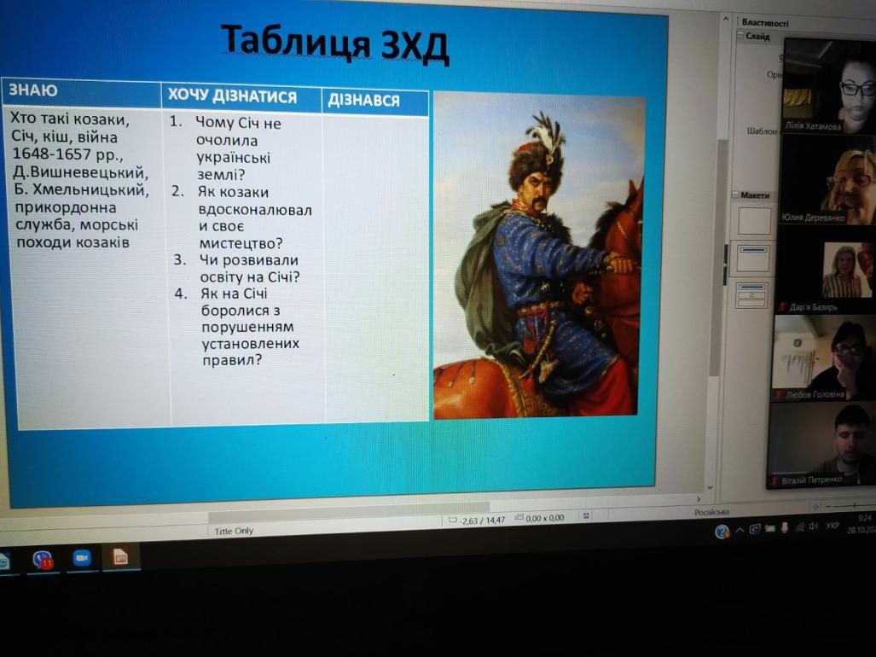876x657 pixels.
Task: Click Любов Головіна's Zoom video tile
Action: click(x=823, y=358)
